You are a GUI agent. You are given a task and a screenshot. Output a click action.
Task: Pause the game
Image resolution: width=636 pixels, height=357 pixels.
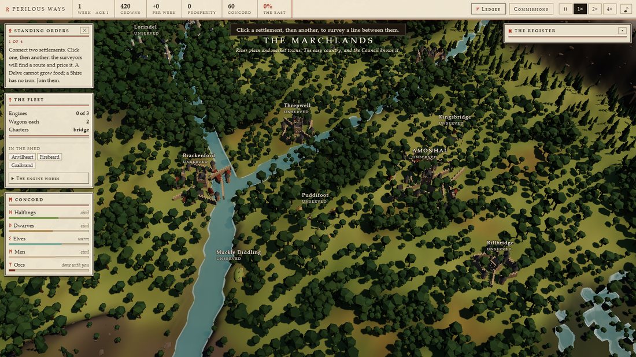pyautogui.click(x=565, y=9)
